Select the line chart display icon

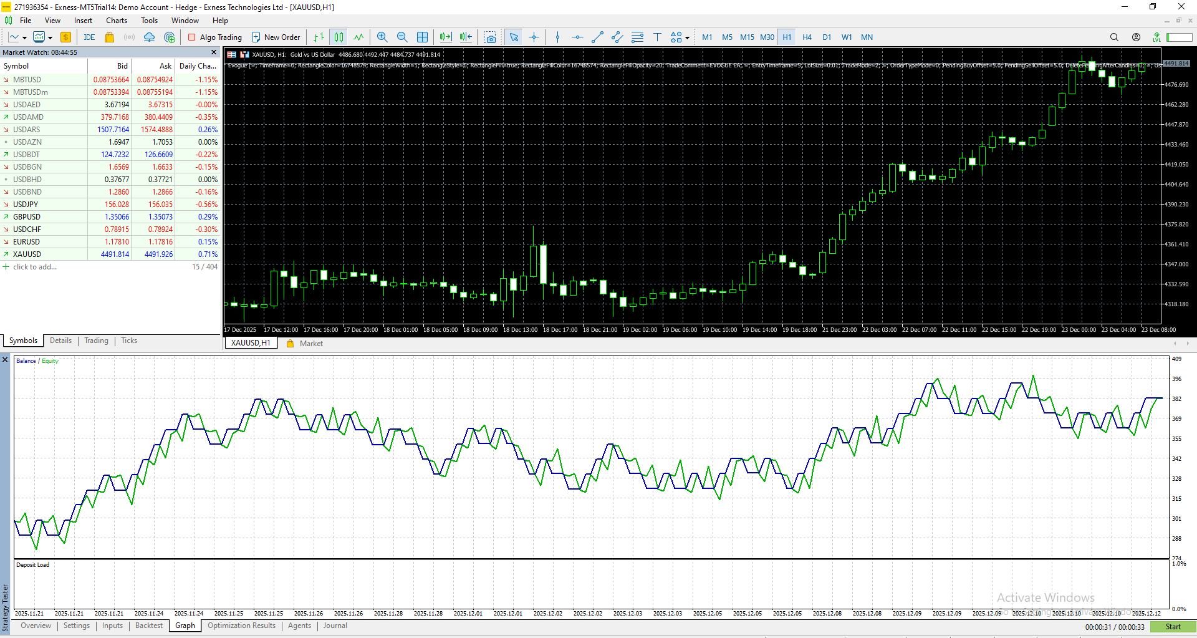click(x=358, y=37)
